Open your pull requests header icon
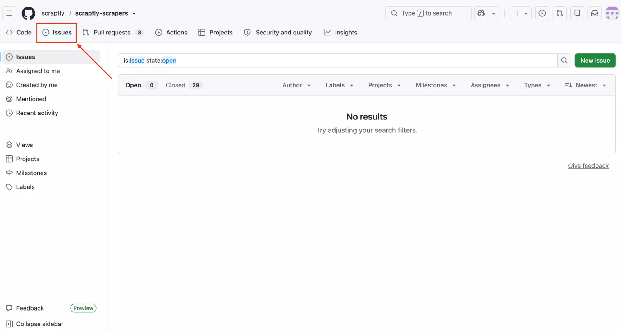621x332 pixels. click(x=559, y=13)
